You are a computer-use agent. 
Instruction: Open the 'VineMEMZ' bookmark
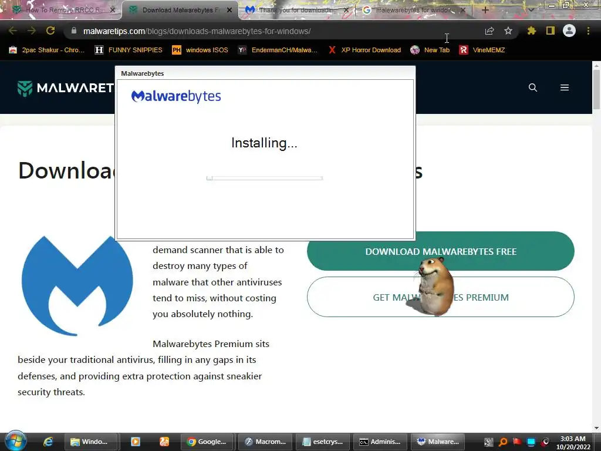tap(482, 50)
